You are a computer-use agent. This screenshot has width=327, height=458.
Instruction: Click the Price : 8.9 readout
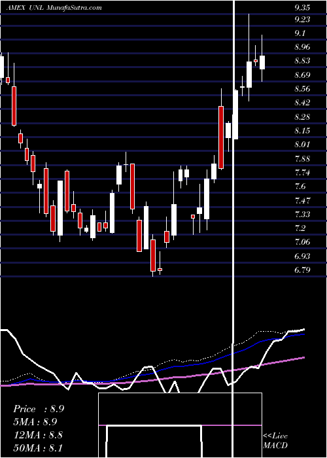39,409
